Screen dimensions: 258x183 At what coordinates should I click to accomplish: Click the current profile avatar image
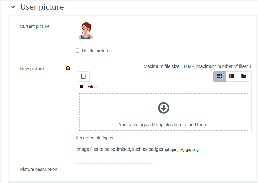(x=86, y=31)
